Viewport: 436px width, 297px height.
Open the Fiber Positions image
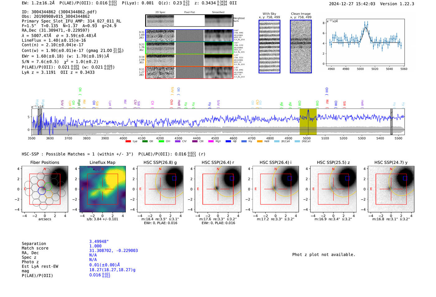pos(45,189)
